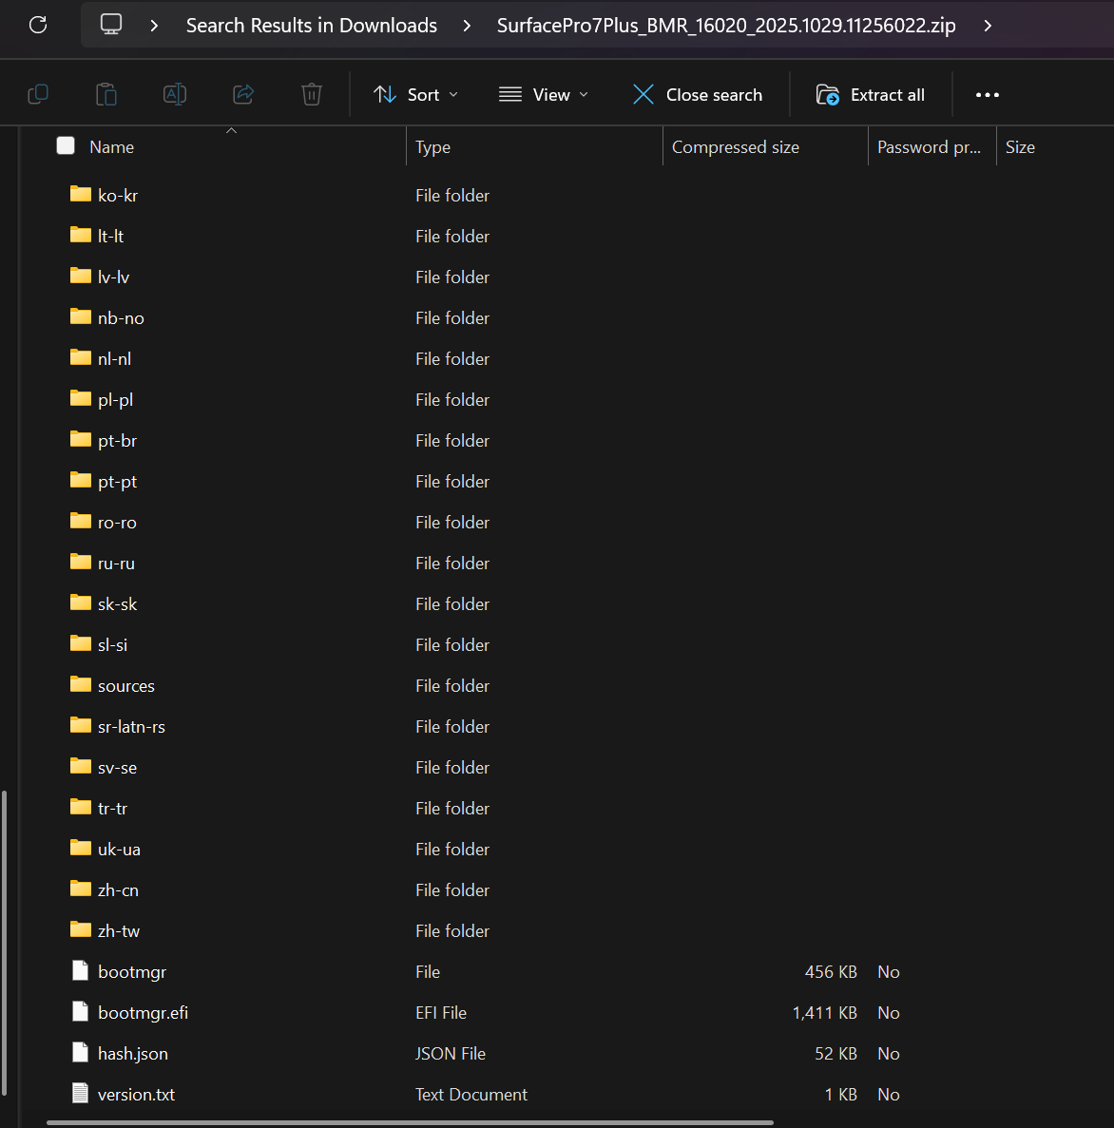Select the pl-pl folder name
The width and height of the screenshot is (1114, 1128).
(115, 400)
